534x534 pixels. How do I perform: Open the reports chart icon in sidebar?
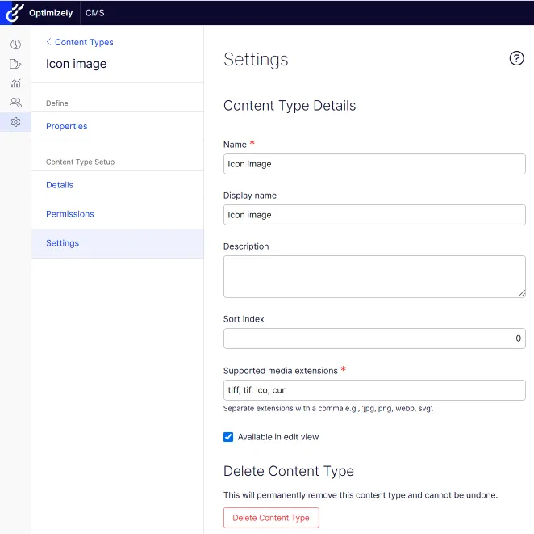[15, 83]
